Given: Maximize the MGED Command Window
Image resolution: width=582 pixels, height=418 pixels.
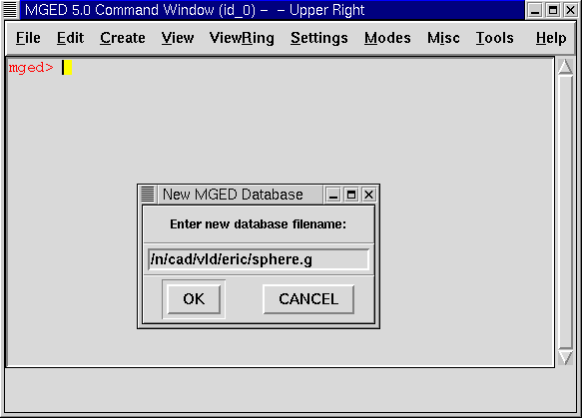Looking at the screenshot, I should pos(553,10).
